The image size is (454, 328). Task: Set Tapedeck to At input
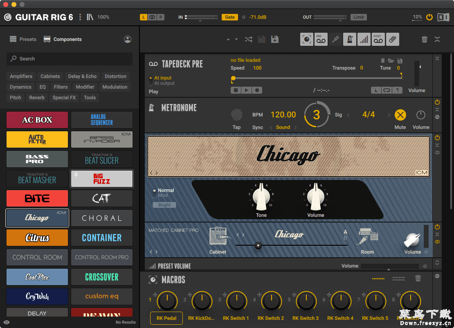(x=162, y=78)
